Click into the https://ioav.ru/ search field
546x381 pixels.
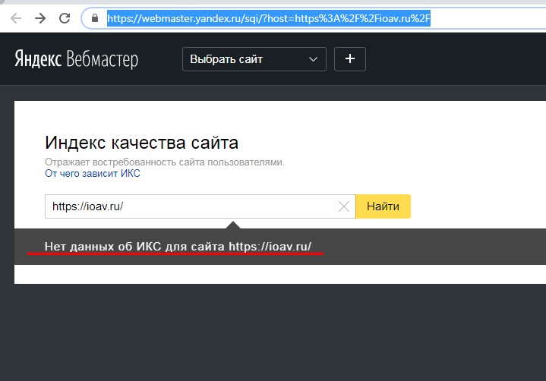[190, 206]
